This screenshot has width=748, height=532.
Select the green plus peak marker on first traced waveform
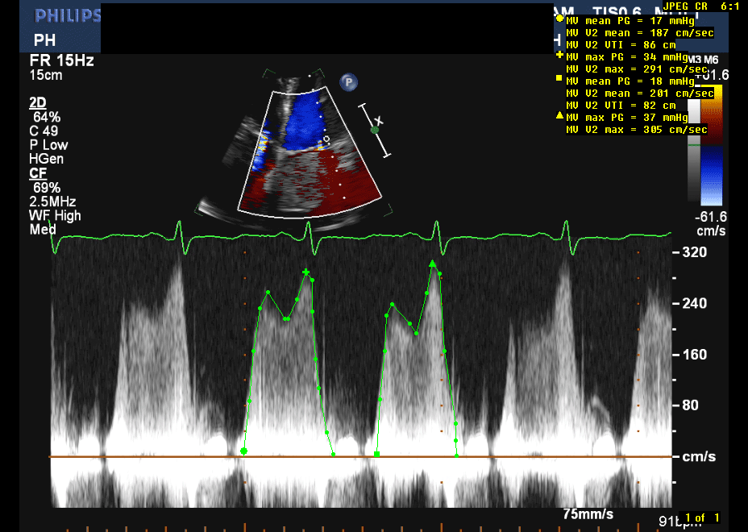(x=305, y=272)
